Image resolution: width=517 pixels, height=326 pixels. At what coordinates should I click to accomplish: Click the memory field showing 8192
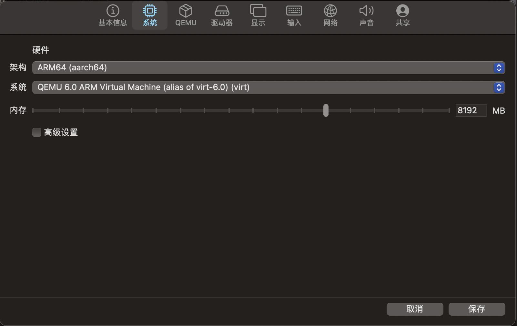(471, 110)
